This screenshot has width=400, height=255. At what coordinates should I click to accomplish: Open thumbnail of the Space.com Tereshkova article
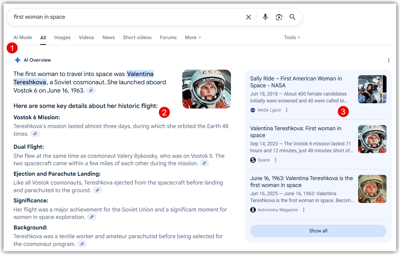point(372,139)
